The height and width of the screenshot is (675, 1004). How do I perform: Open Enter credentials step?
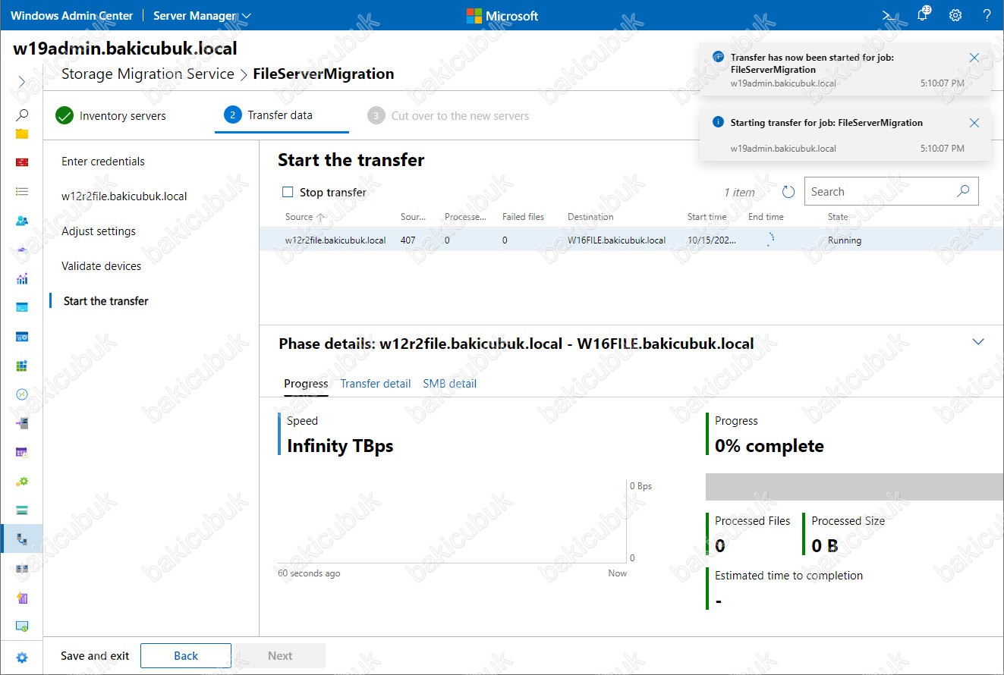103,162
